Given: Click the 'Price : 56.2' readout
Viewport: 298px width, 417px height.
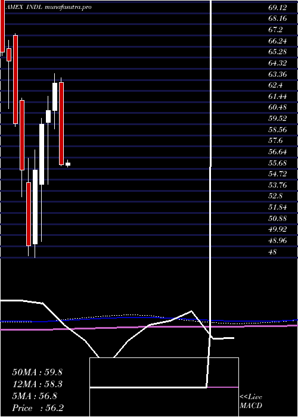Looking at the screenshot, I should [x=38, y=408].
